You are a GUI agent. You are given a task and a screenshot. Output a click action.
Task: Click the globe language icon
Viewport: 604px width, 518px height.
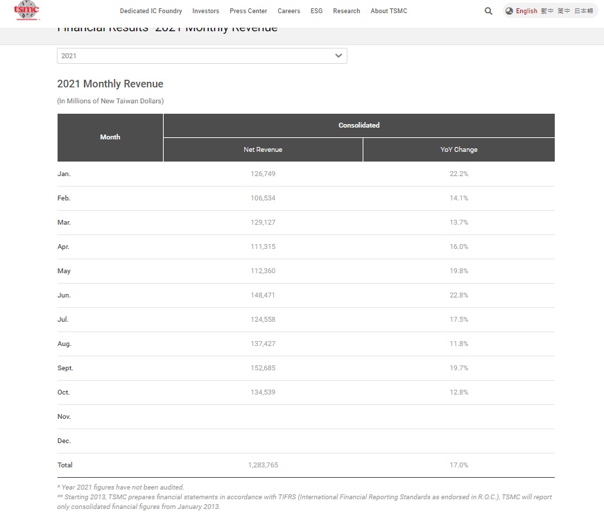[509, 11]
